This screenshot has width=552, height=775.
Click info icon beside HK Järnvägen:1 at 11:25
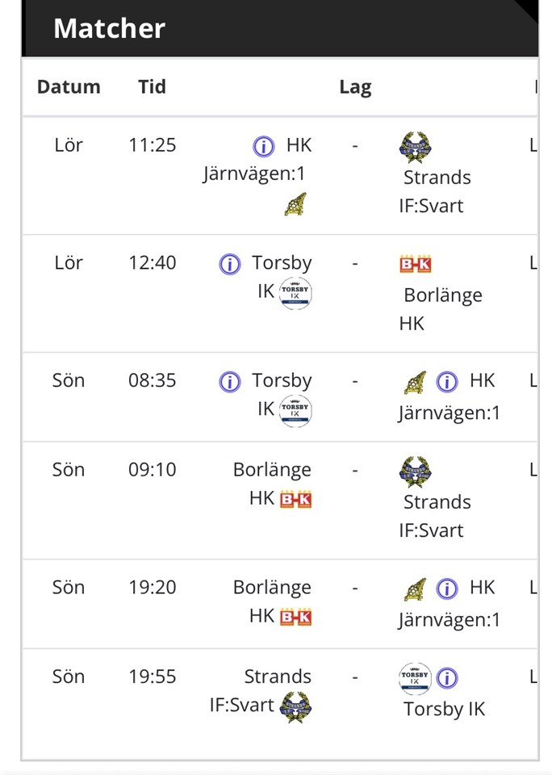(x=263, y=146)
